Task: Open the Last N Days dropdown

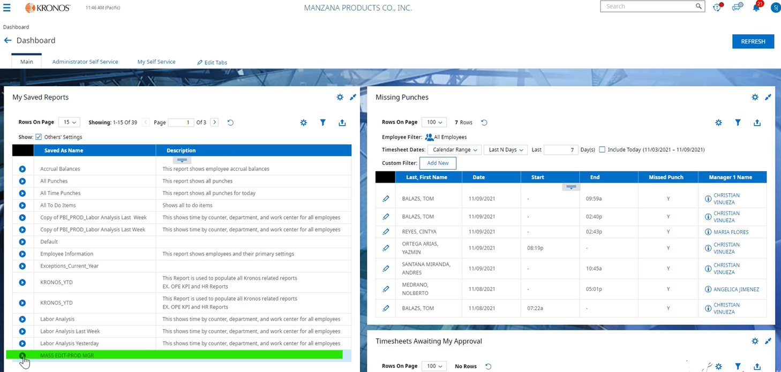Action: [505, 150]
